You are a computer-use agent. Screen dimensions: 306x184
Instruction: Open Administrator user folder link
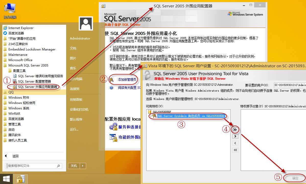pos(80,38)
